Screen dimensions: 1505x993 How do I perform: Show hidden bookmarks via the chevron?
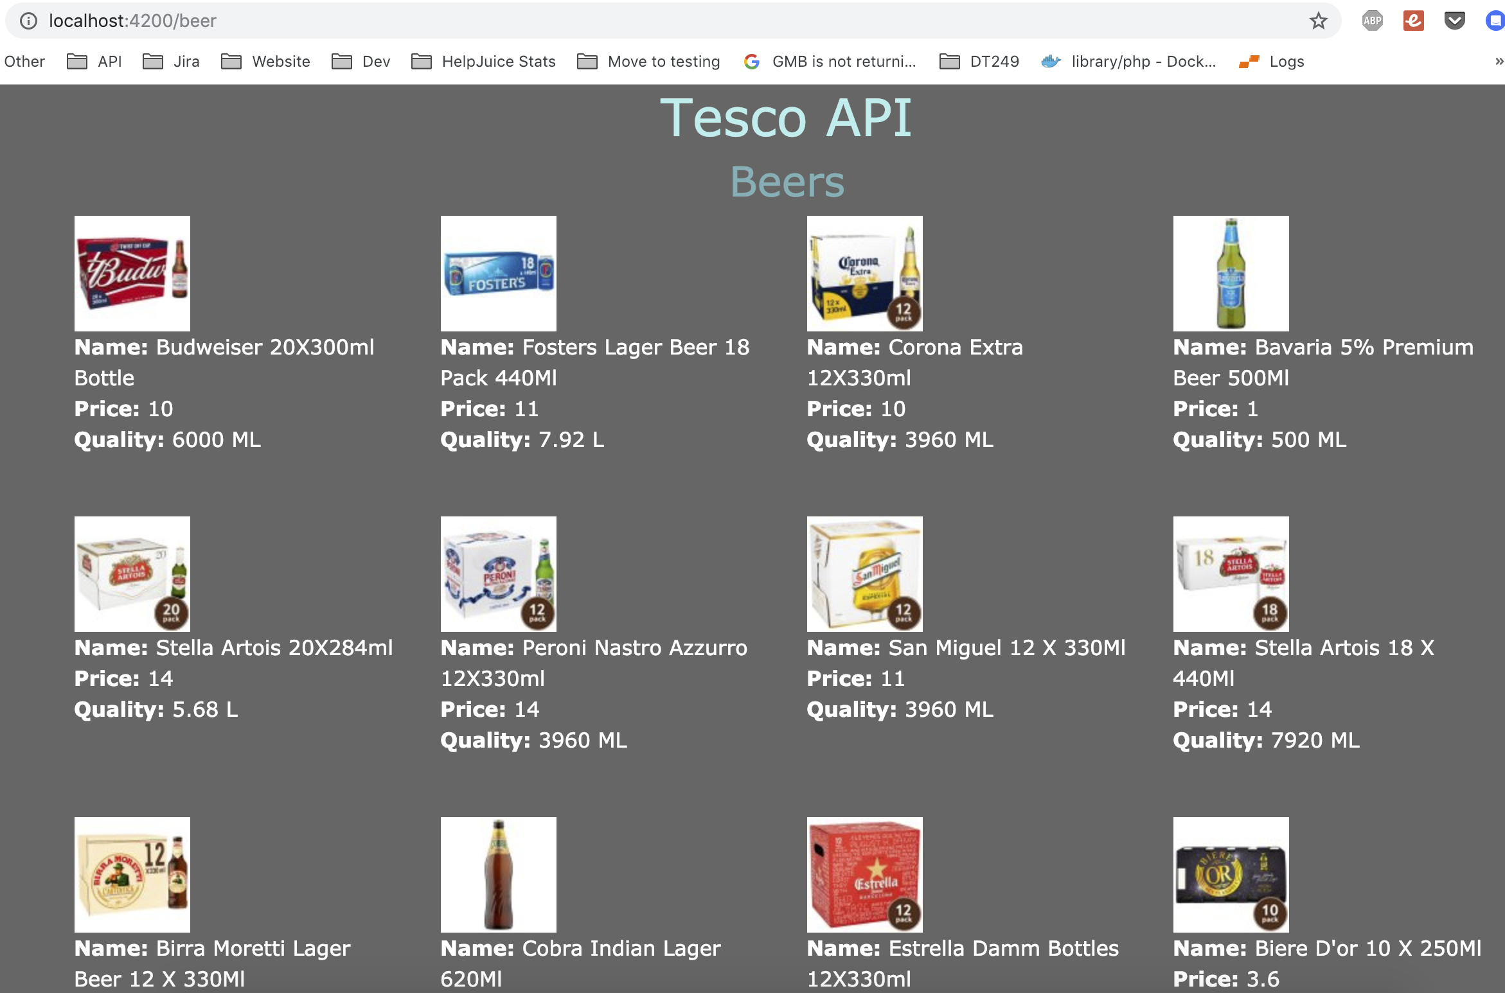click(x=1499, y=61)
